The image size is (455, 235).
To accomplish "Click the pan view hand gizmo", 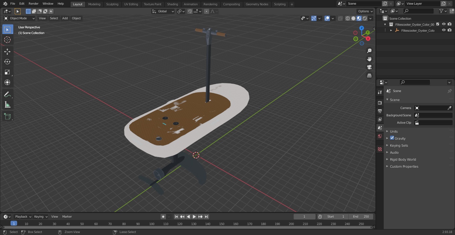I will 369,59.
